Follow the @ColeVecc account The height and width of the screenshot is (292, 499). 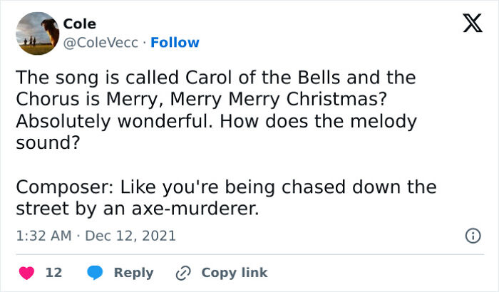(175, 43)
